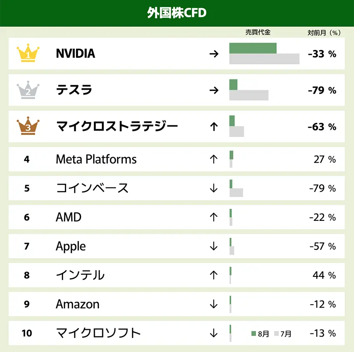The height and width of the screenshot is (352, 354).
Task: Click the up arrow beside AMD
Action: (214, 217)
